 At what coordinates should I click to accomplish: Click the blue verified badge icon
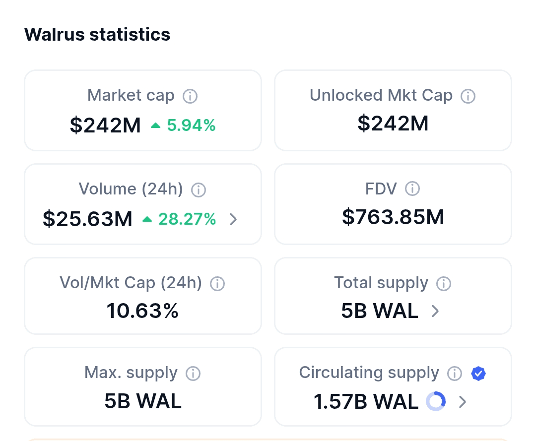(x=478, y=373)
